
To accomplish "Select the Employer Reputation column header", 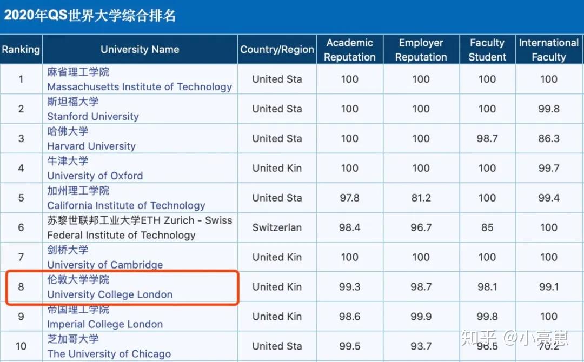I will pyautogui.click(x=421, y=50).
